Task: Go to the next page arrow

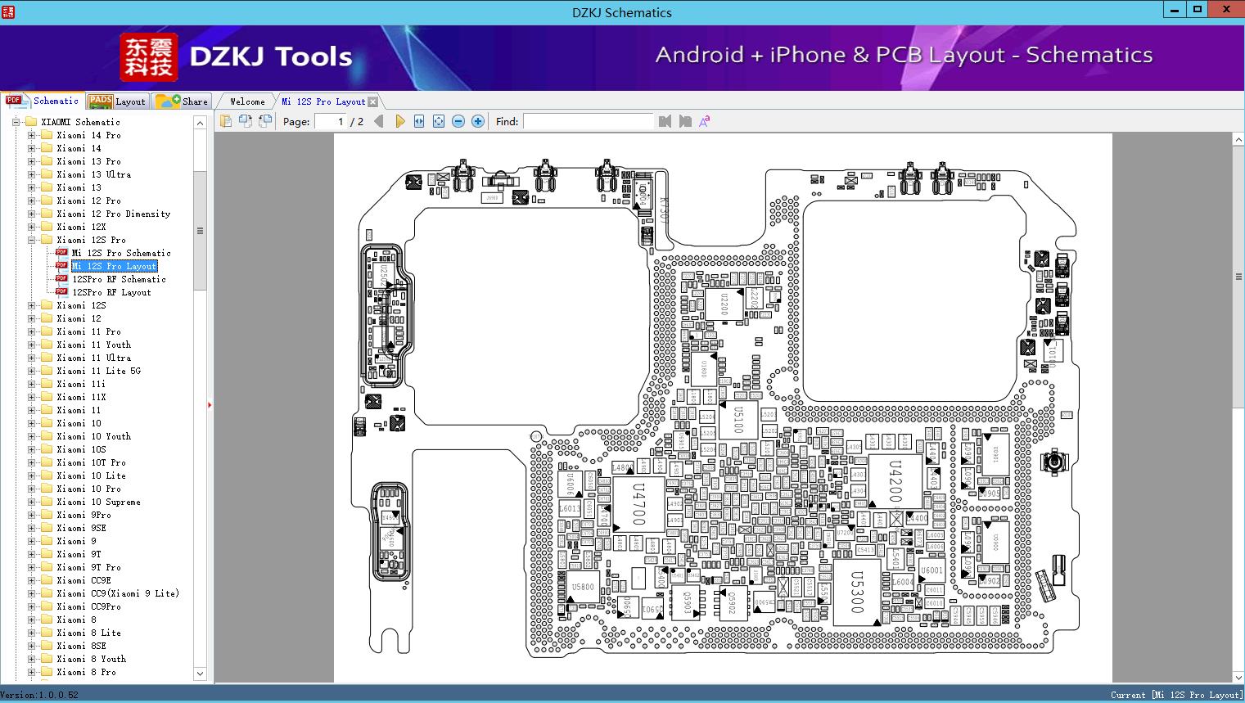Action: tap(399, 121)
